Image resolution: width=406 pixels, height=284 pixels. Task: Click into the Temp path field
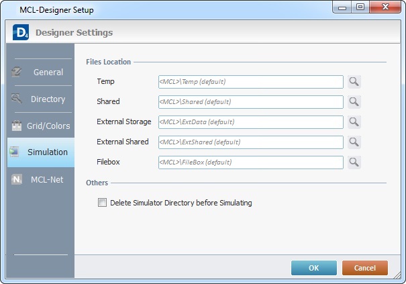point(250,82)
